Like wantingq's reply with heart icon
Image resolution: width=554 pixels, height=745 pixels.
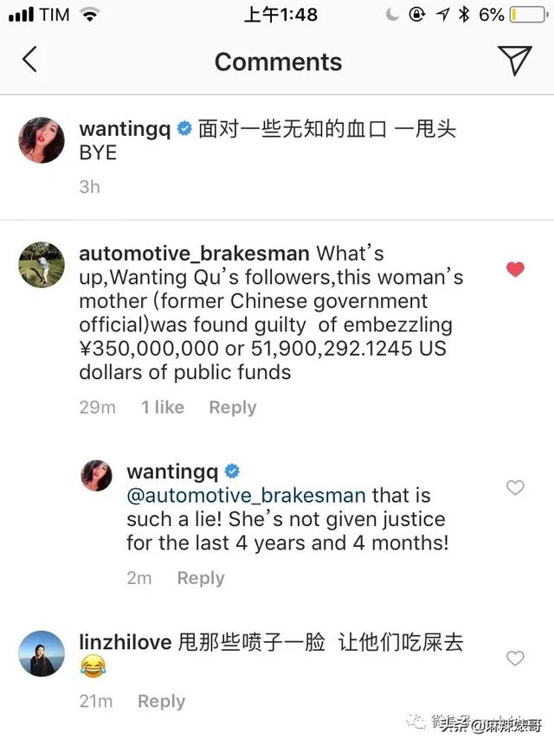[x=515, y=487]
